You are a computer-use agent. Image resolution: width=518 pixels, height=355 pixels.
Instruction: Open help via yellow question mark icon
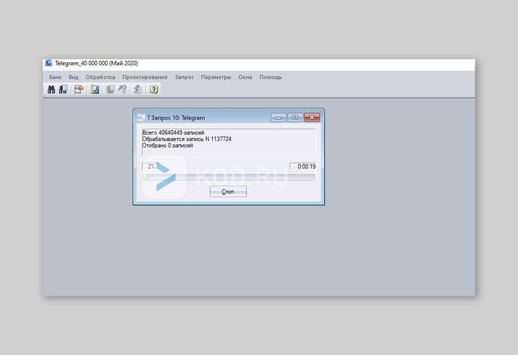[x=154, y=89]
